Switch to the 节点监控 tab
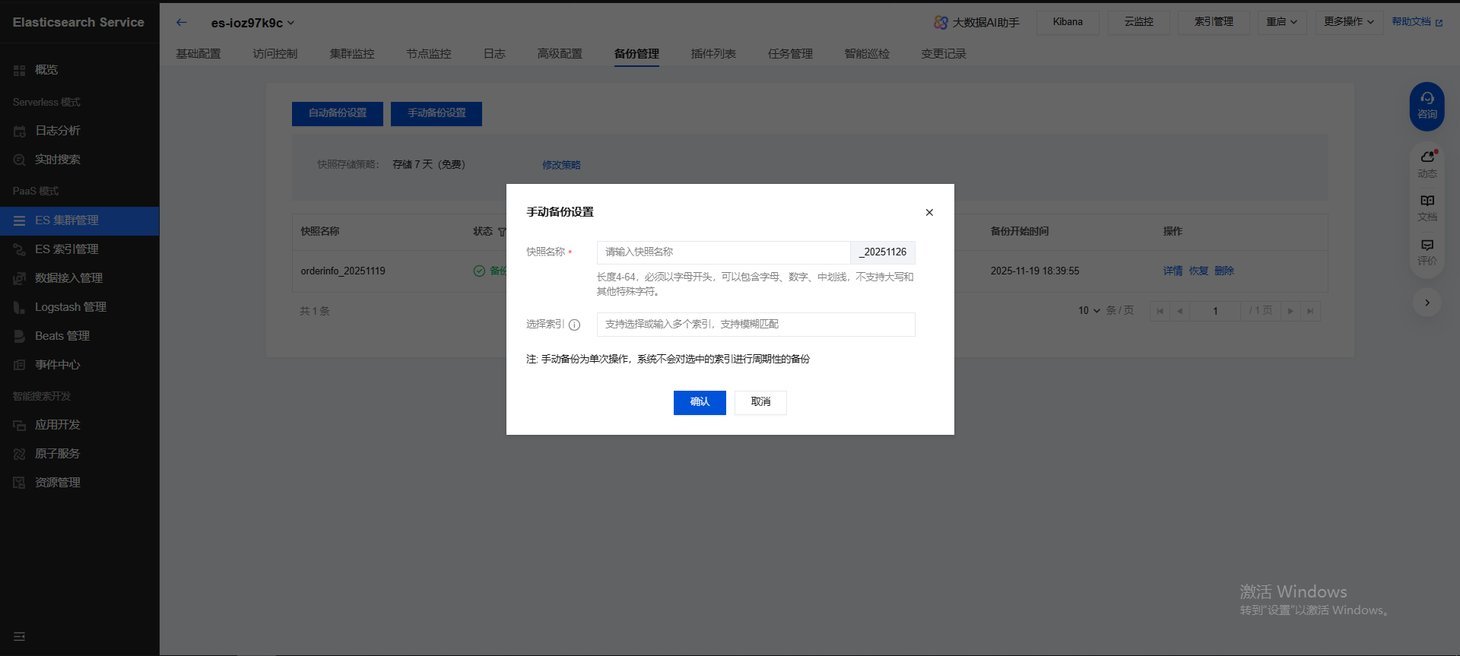The image size is (1460, 656). point(429,54)
